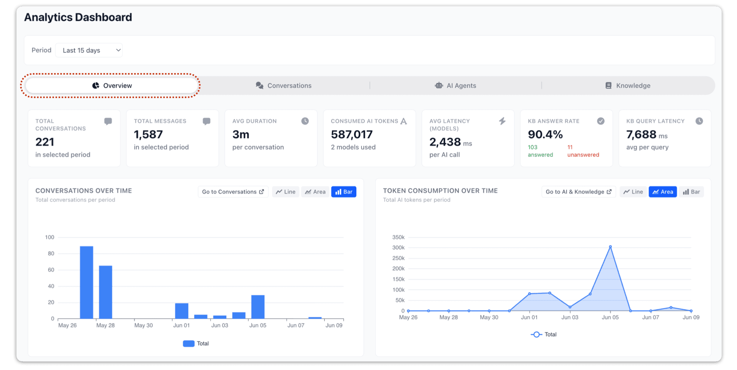Open the Period dropdown showing Last 15 days

(89, 50)
